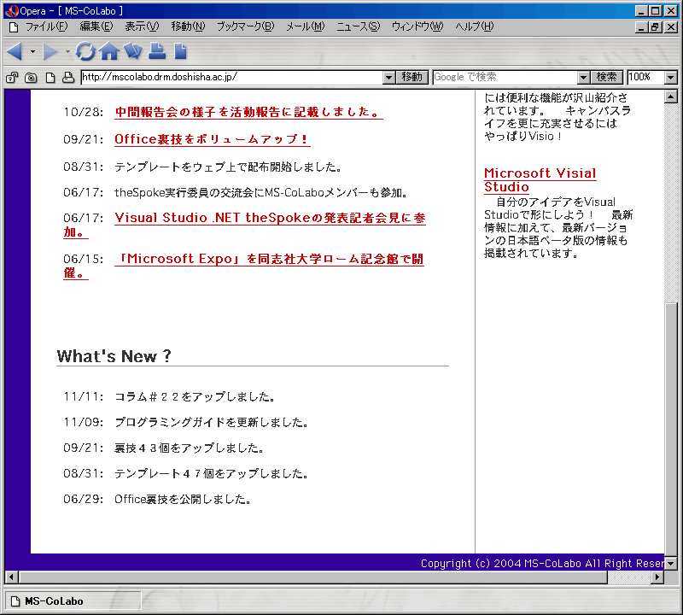
Task: Expand the Google search dropdown
Action: (x=583, y=78)
